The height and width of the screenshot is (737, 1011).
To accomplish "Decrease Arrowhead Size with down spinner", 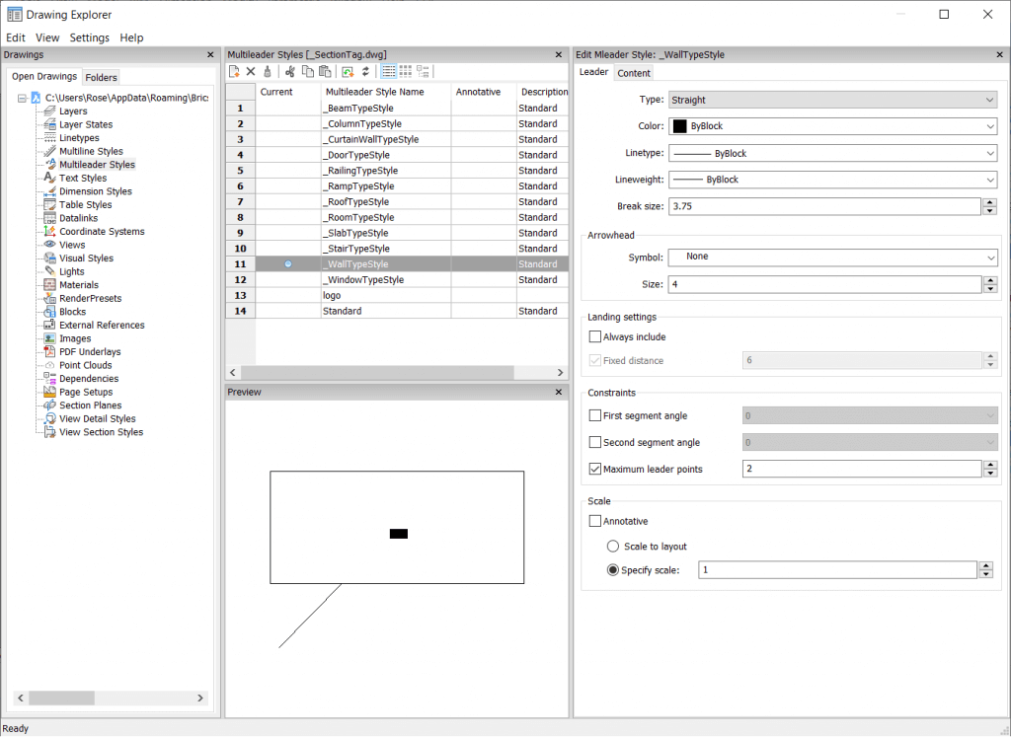I will click(x=990, y=289).
